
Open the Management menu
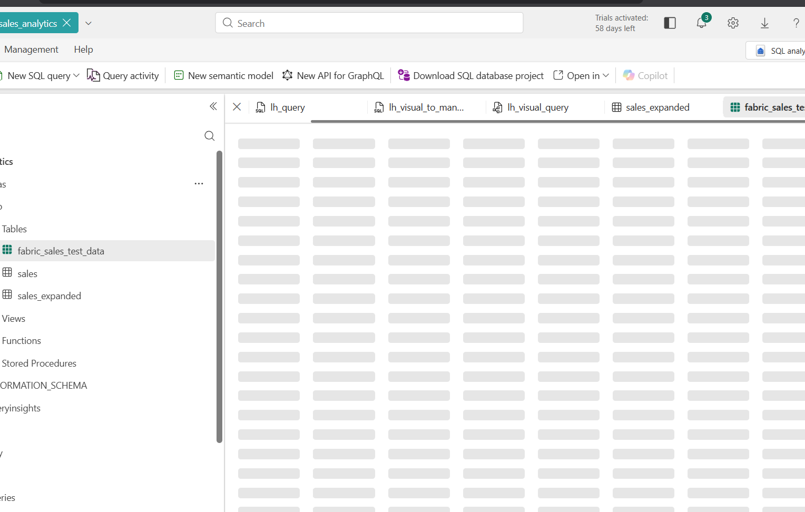tap(31, 50)
